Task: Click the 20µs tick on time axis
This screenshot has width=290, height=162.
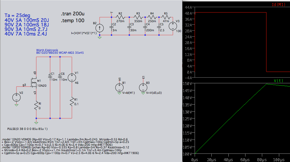Action: [211, 160]
